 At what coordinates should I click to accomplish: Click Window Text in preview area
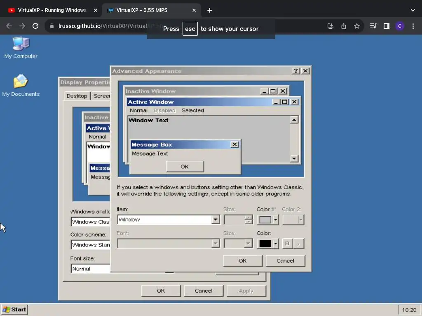pyautogui.click(x=148, y=120)
